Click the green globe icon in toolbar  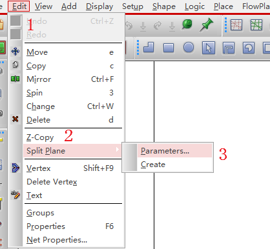pos(187,24)
